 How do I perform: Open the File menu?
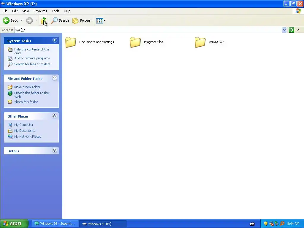point(5,11)
